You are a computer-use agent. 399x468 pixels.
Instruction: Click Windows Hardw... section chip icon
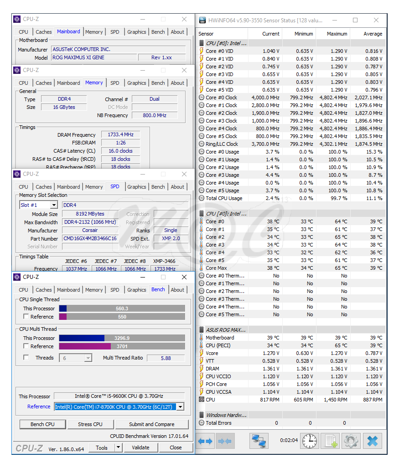(202, 415)
